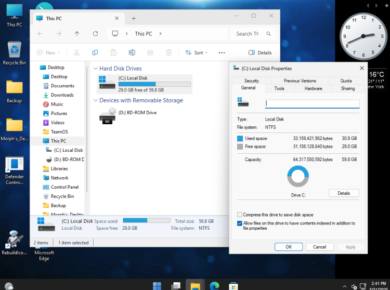Select Network in navigation pane
Image resolution: width=390 pixels, height=290 pixels.
59,178
